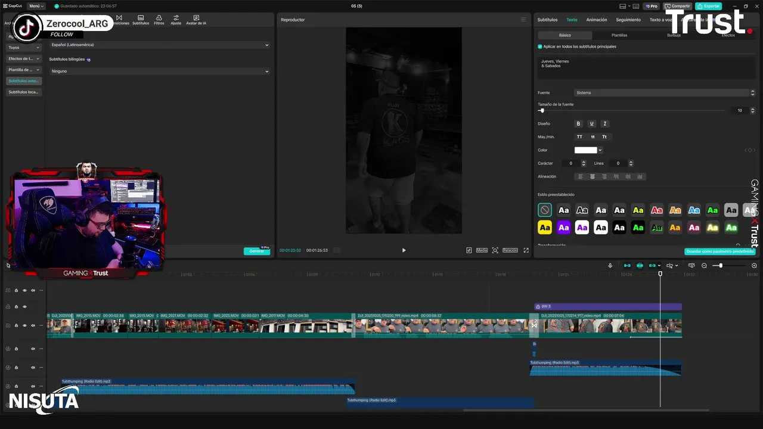763x429 pixels.
Task: Toggle italic text style
Action: [x=604, y=124]
